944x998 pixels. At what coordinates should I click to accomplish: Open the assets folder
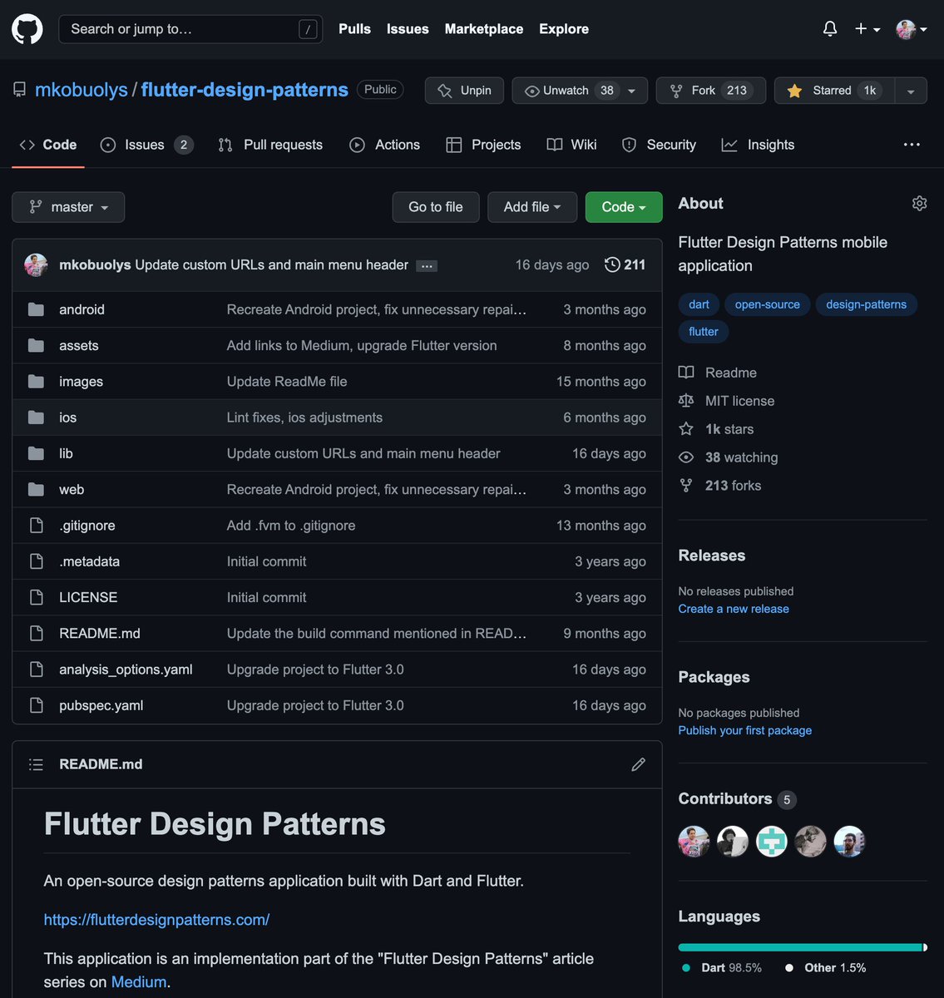tap(79, 345)
